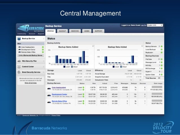Expand Control Center sidebar chevron
Screen dimensions: 180x135
point(43,67)
